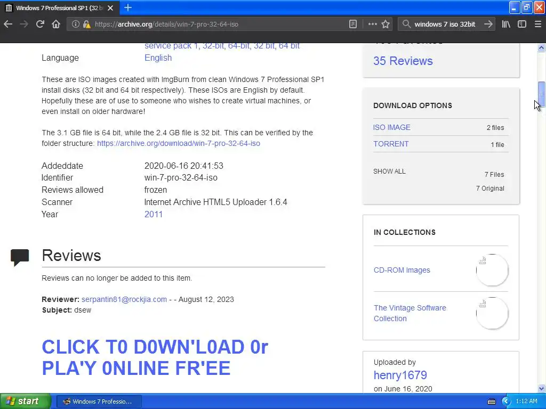Go back with the browser back arrow
The image size is (546, 409).
8,24
